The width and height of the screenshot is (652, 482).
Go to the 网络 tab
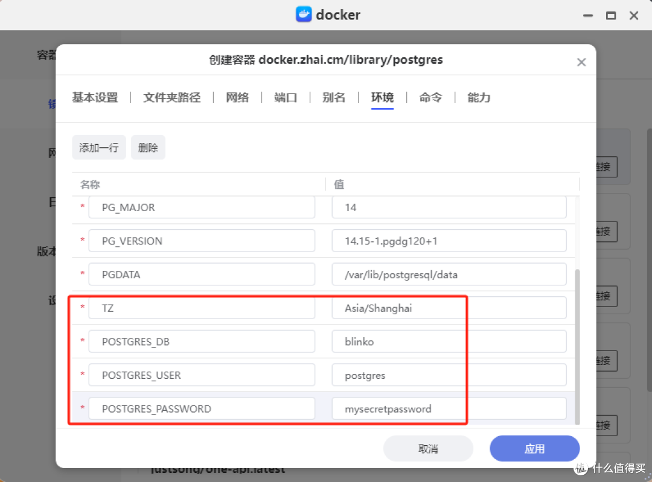pos(237,98)
